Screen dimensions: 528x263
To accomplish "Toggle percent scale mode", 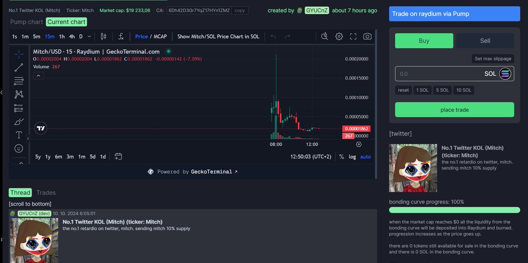I will point(342,157).
